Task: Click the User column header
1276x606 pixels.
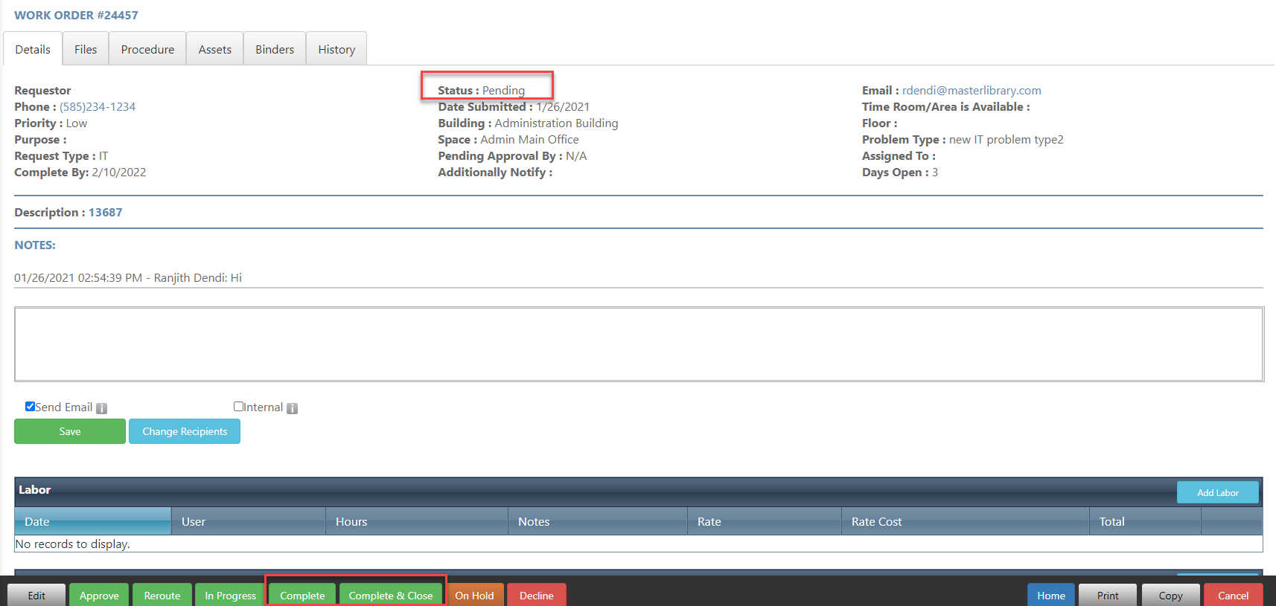Action: [x=249, y=521]
